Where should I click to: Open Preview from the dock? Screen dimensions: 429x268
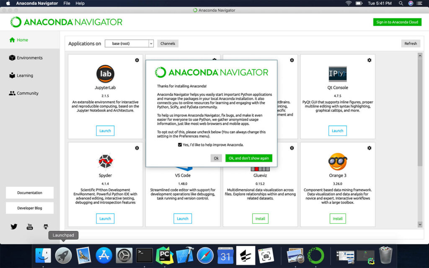pyautogui.click(x=295, y=255)
